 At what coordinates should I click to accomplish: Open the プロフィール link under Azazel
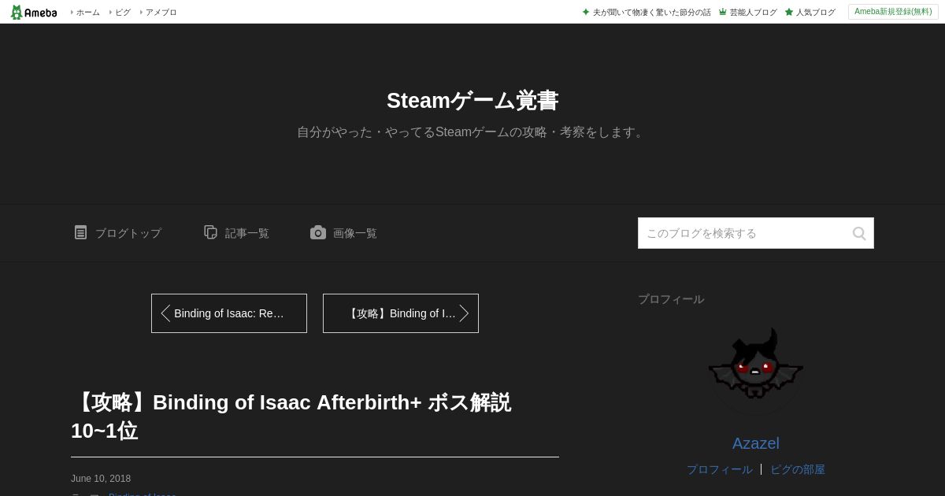coord(720,469)
